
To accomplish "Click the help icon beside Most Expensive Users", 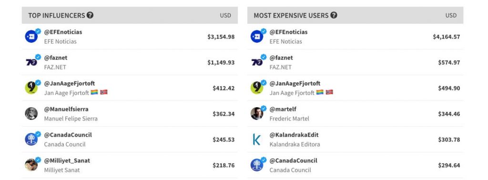I will coord(334,15).
